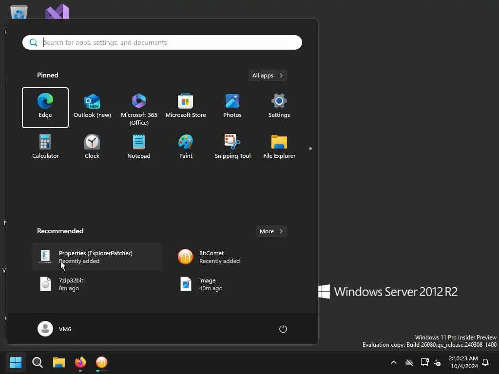Select the Recycle Bin desktop icon
The height and width of the screenshot is (374, 499).
19,12
